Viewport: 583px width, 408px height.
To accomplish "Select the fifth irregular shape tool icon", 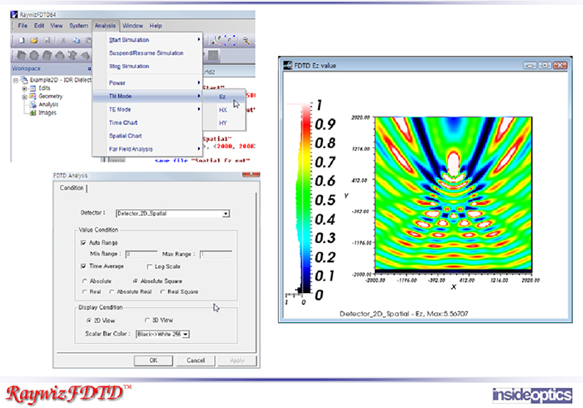I will click(x=72, y=55).
